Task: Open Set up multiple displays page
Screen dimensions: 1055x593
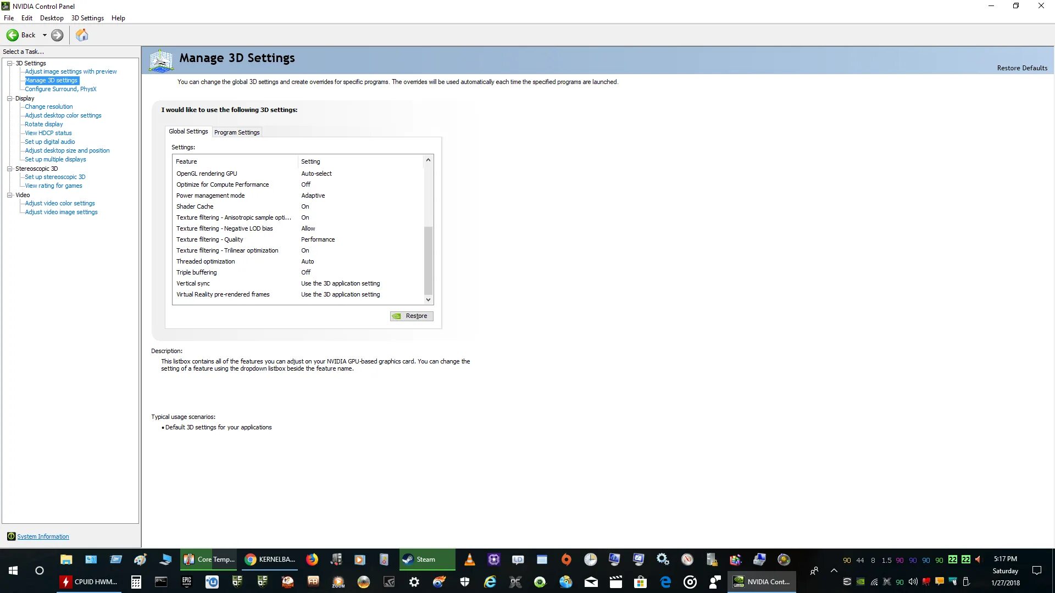Action: [x=55, y=159]
